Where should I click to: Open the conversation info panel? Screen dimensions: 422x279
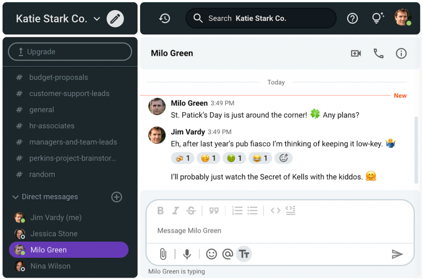click(401, 53)
